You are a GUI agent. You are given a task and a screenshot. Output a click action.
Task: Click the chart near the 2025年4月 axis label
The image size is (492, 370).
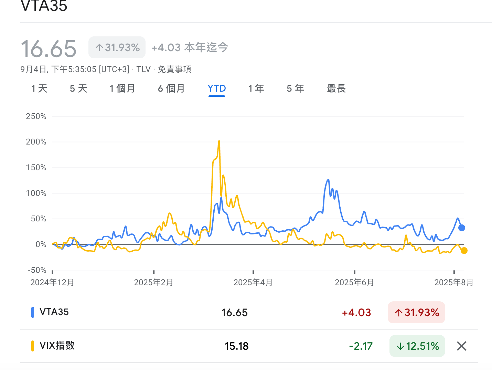click(x=253, y=282)
